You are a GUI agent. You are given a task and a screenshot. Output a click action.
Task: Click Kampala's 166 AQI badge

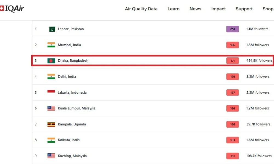(232, 124)
